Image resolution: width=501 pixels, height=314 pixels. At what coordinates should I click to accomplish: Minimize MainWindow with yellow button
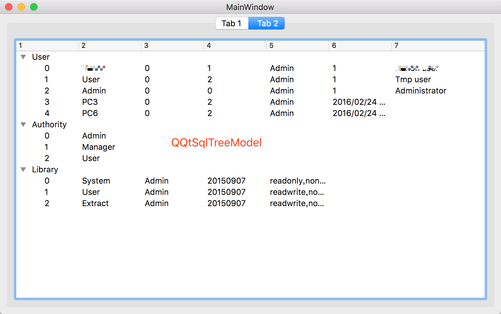click(21, 7)
